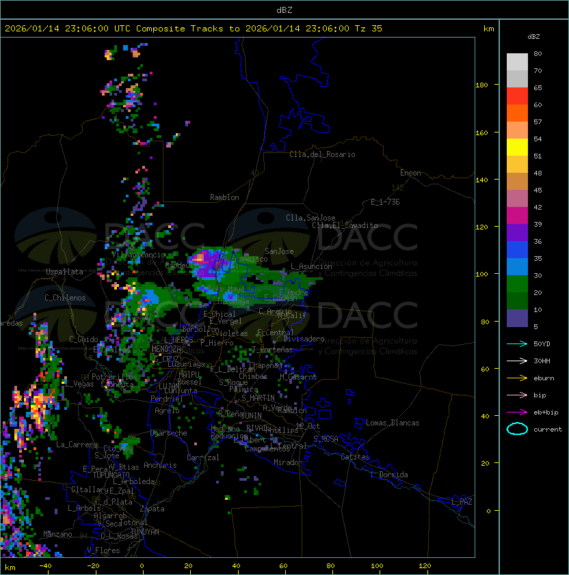Click the E_1-736 map label
Image resolution: width=569 pixels, height=575 pixels.
click(385, 202)
